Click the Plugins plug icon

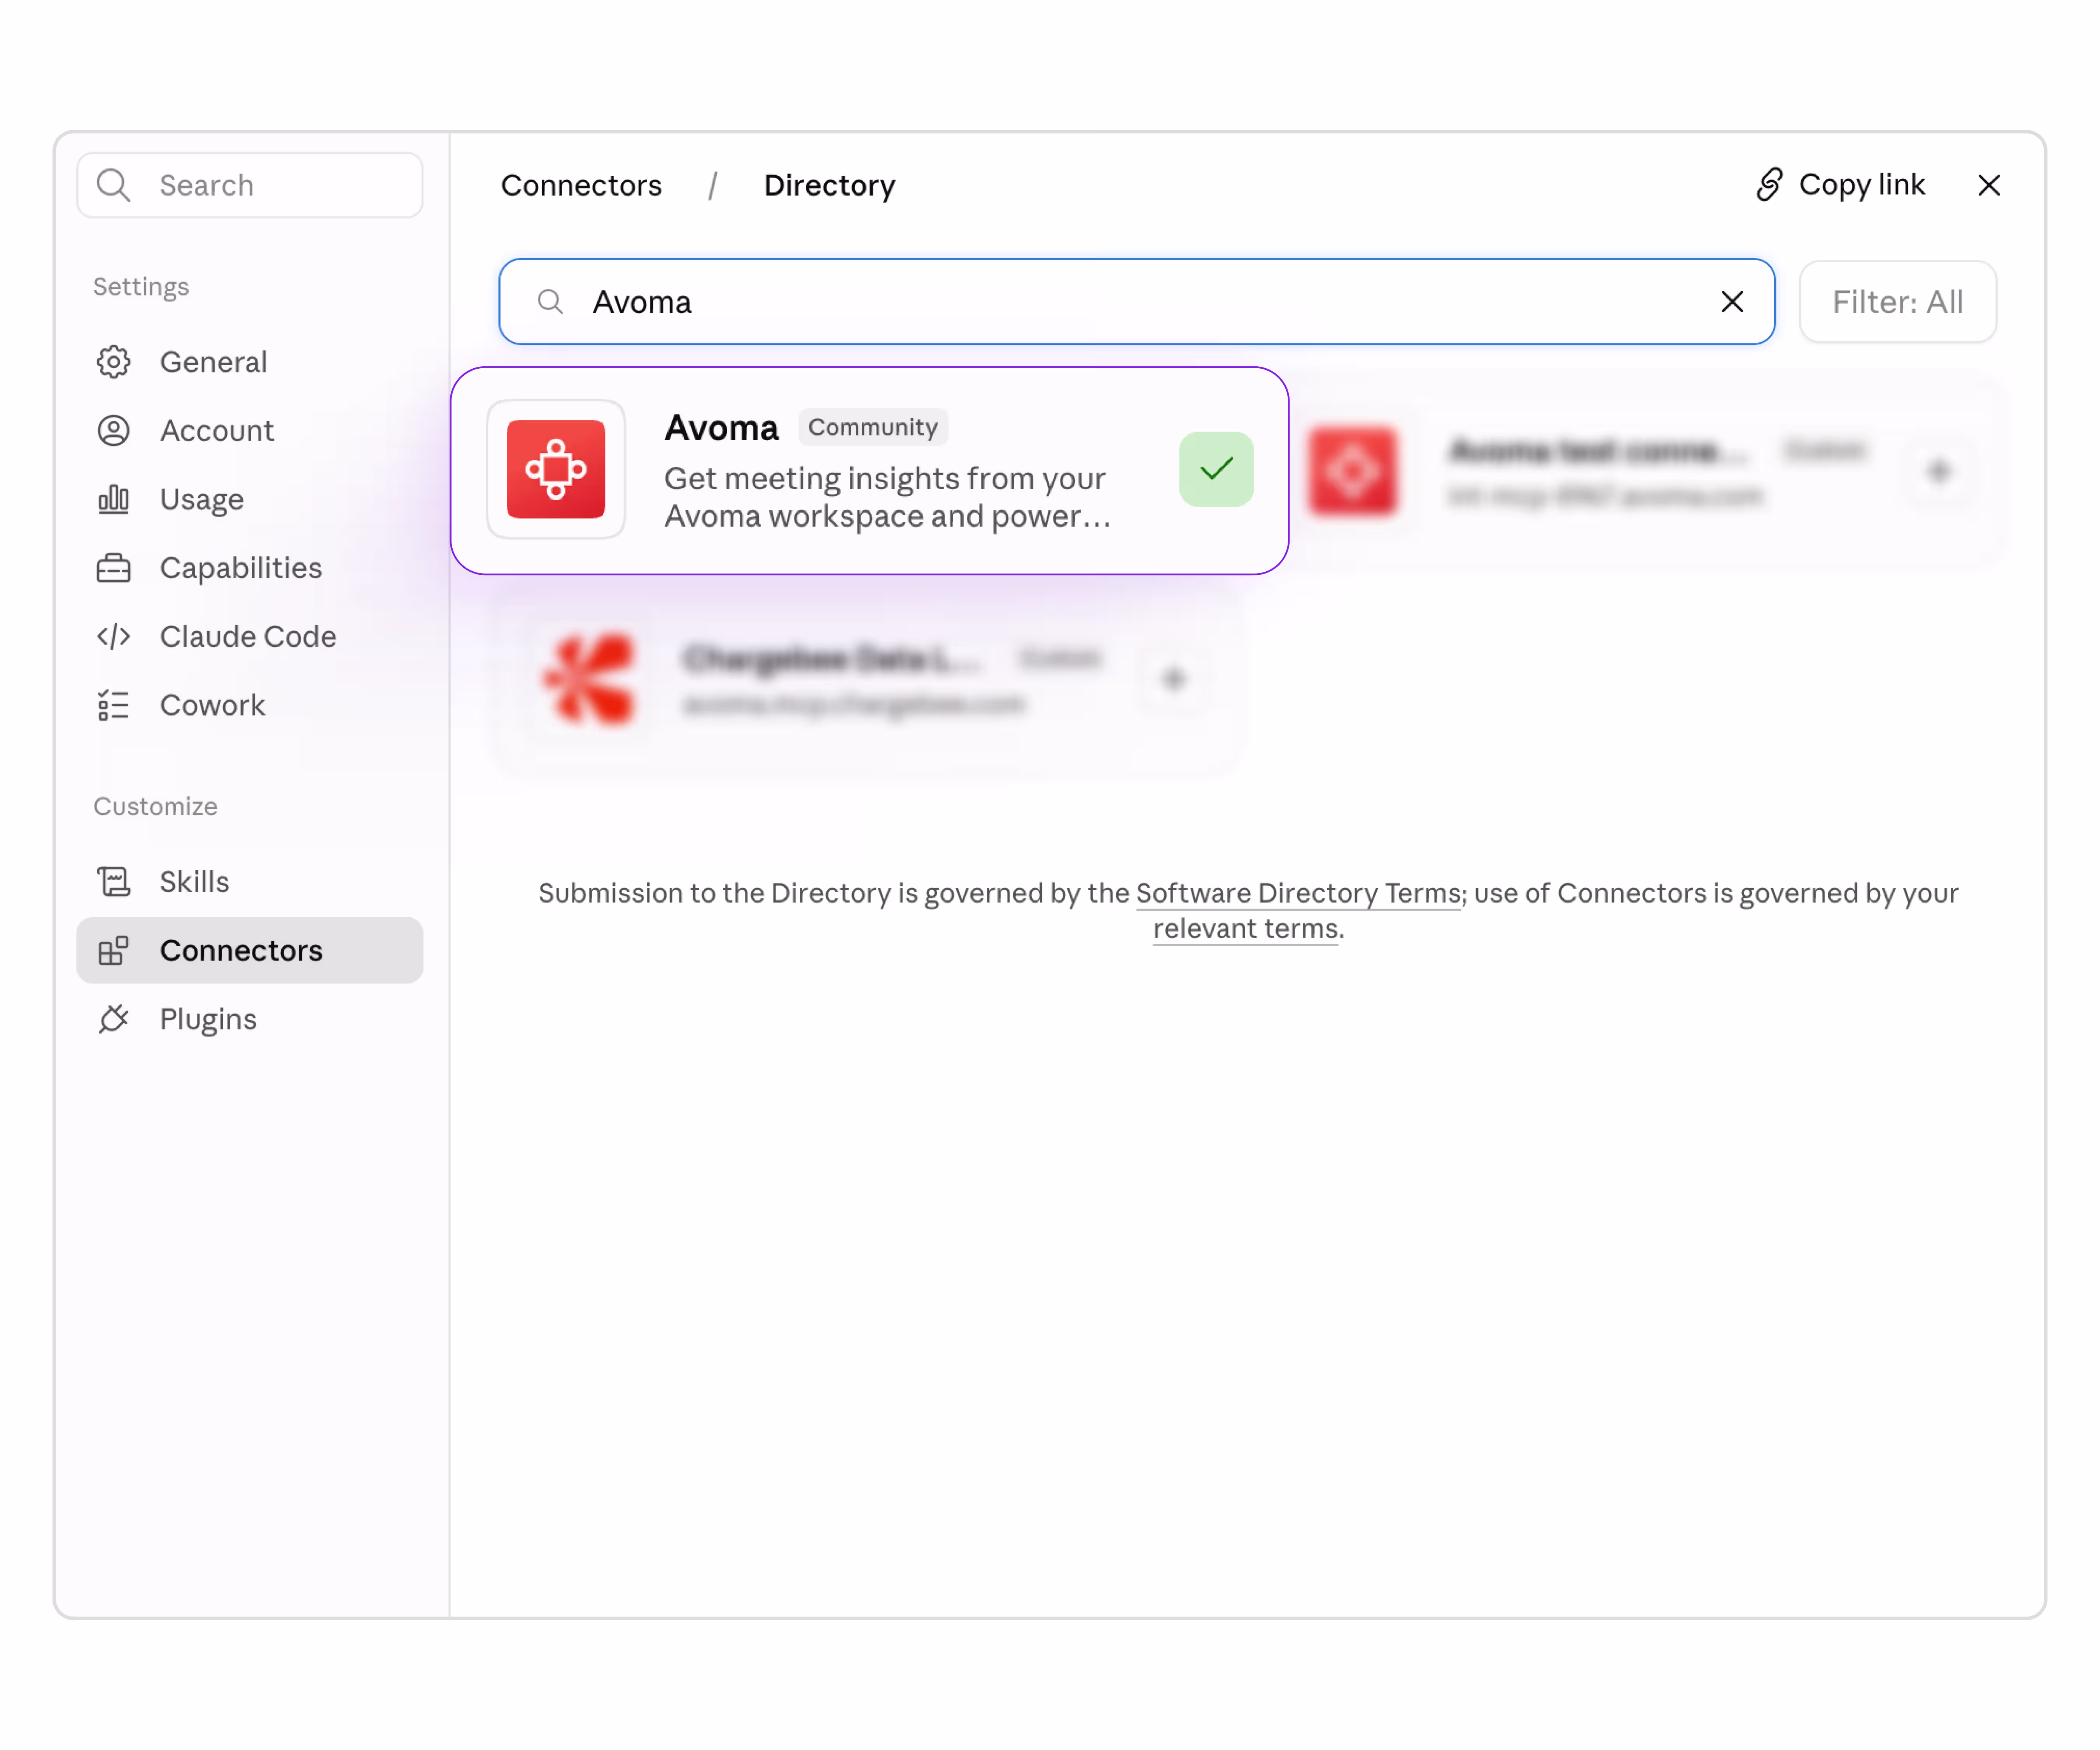click(x=113, y=1019)
